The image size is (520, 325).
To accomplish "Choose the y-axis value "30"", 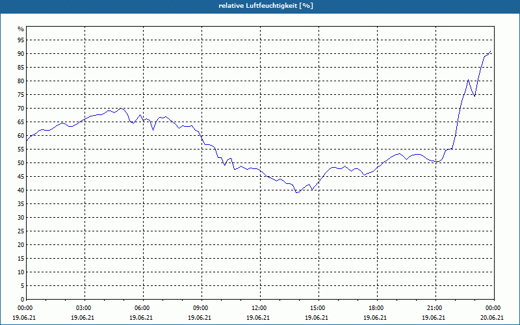I will (21, 218).
